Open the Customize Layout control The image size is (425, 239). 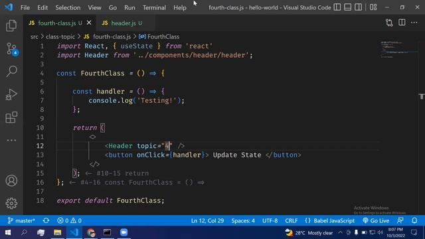[373, 7]
